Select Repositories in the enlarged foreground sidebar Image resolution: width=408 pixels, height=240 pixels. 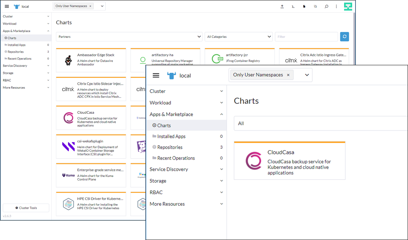pyautogui.click(x=170, y=147)
